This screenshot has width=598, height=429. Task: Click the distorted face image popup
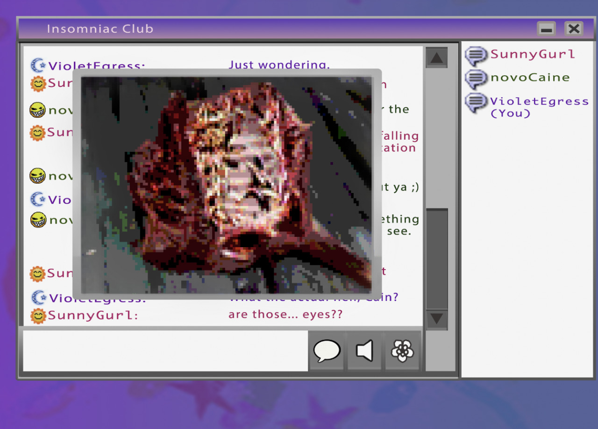pyautogui.click(x=227, y=184)
